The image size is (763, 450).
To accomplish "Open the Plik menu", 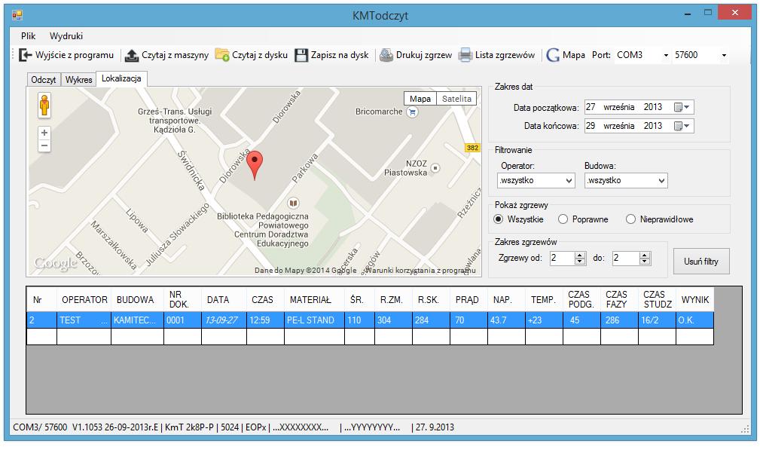I will coord(28,36).
